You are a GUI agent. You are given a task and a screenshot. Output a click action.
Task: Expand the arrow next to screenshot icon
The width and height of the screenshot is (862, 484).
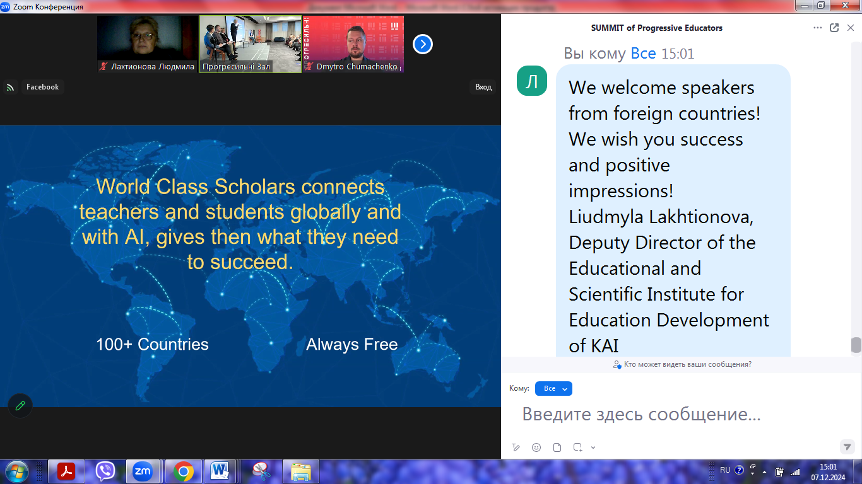[x=593, y=447]
